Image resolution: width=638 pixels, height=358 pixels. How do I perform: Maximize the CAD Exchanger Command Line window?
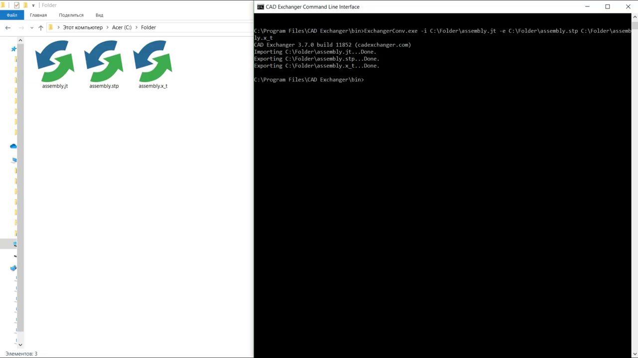(x=608, y=6)
